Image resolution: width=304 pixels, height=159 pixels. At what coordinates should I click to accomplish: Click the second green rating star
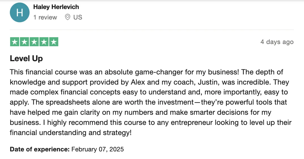tap(24, 42)
